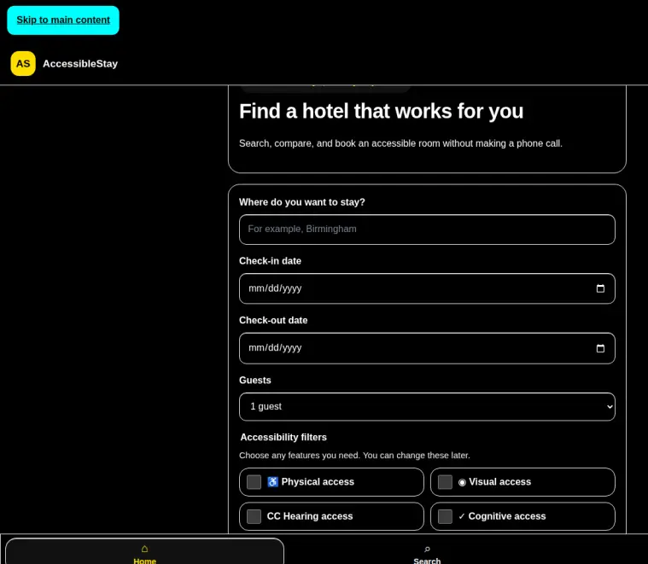Expand the Guests dropdown
Viewport: 648px width, 564px height.
pyautogui.click(x=427, y=407)
